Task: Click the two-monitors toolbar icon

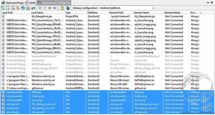Action: click(x=67, y=8)
